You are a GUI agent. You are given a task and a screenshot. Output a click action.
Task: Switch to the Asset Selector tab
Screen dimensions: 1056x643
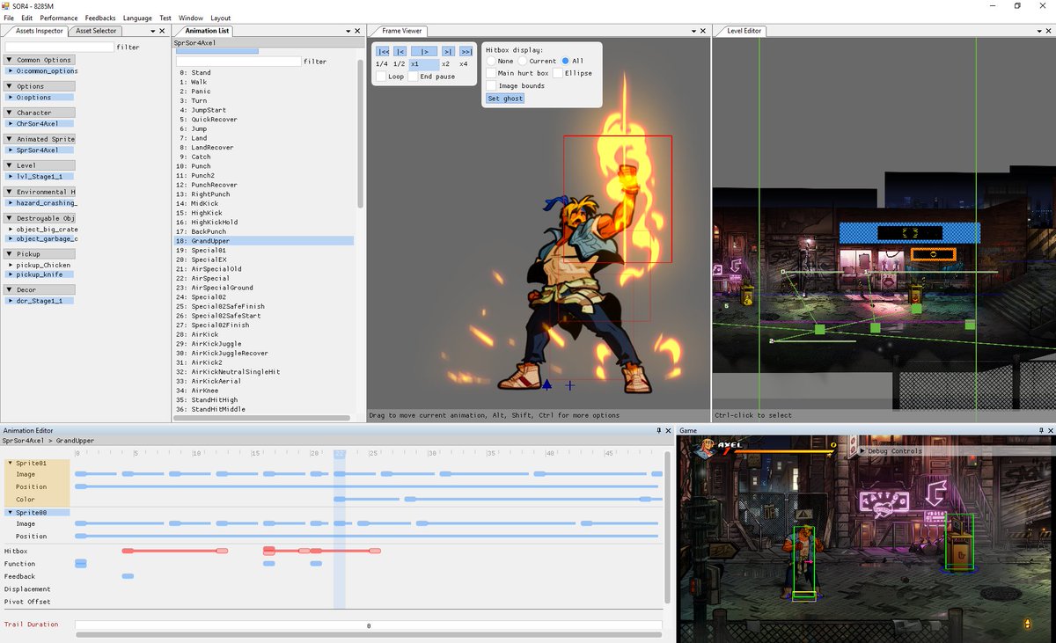click(x=96, y=31)
